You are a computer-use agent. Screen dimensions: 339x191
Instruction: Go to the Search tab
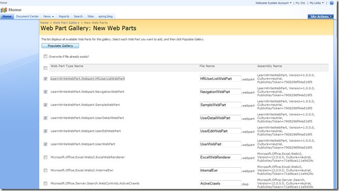78,16
